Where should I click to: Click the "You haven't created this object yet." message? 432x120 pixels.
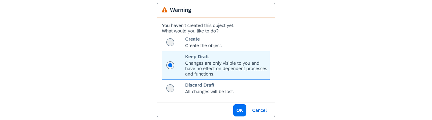(x=198, y=25)
